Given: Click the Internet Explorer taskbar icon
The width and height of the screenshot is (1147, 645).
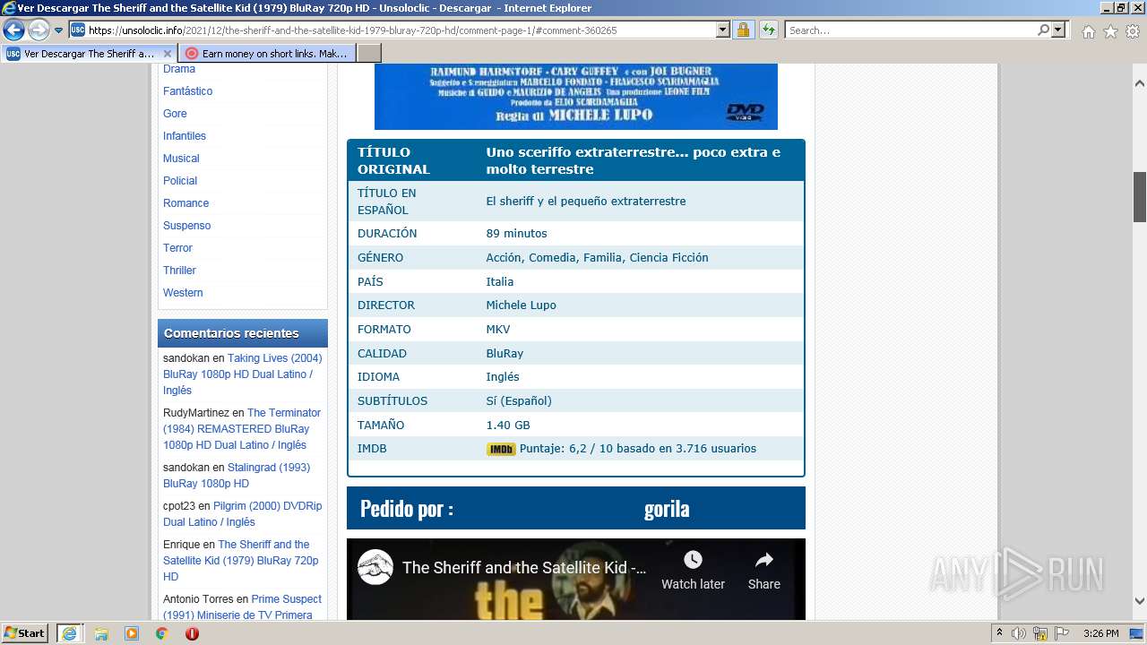Looking at the screenshot, I should [x=69, y=633].
